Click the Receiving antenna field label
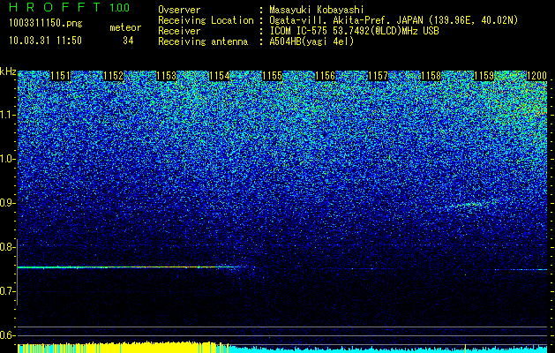555x353 pixels. 203,41
